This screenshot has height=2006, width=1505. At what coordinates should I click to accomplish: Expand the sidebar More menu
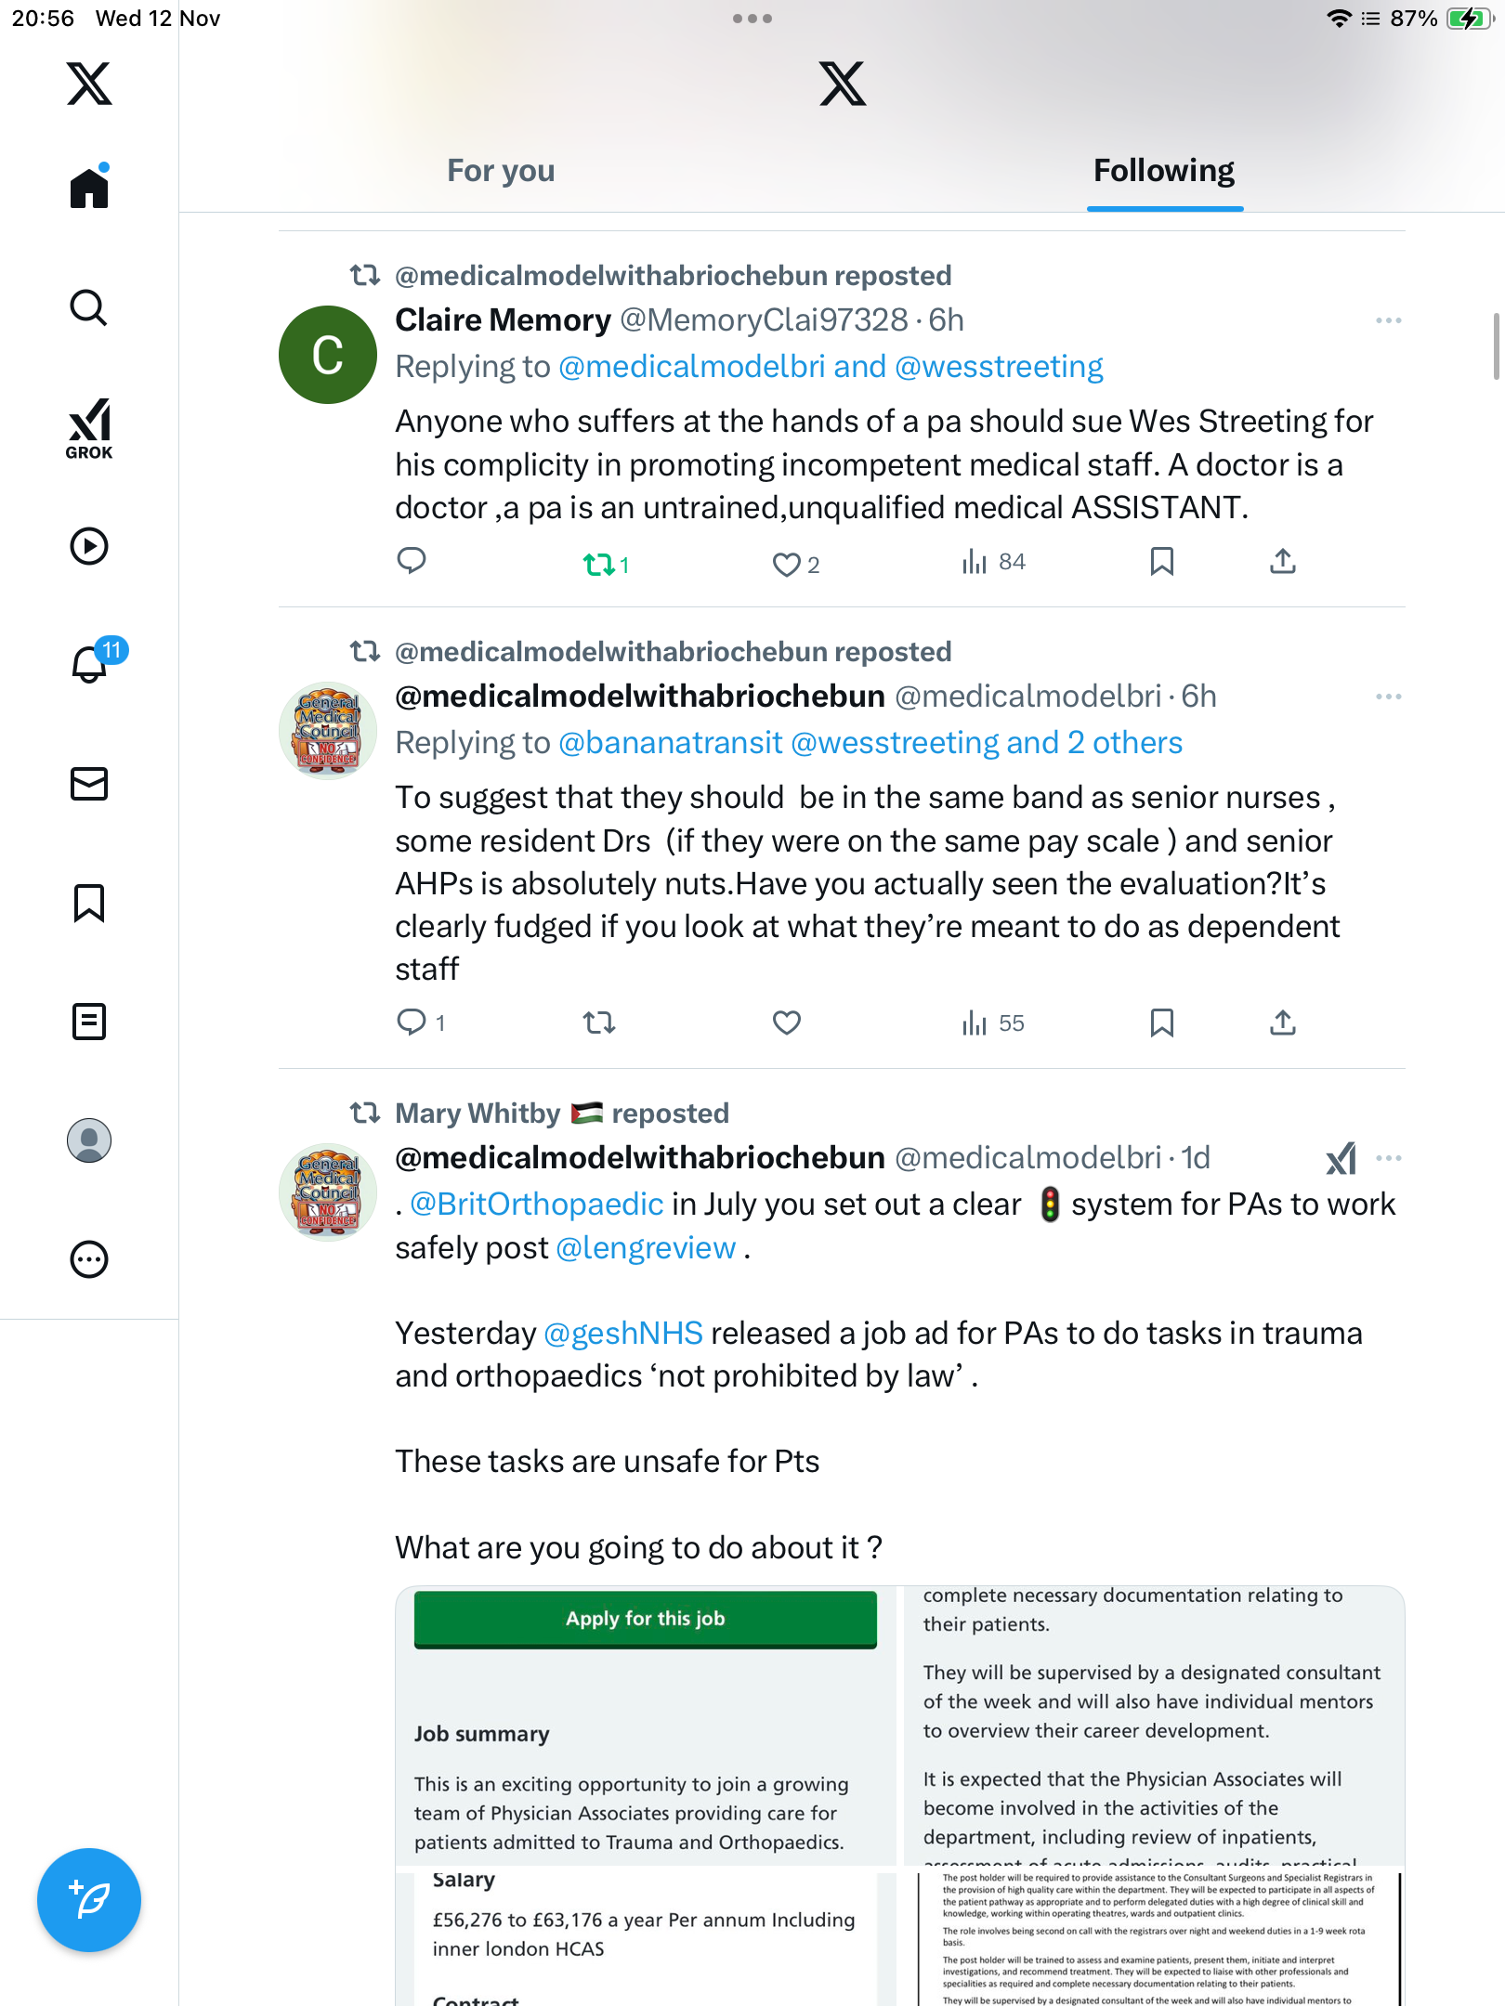pos(89,1259)
